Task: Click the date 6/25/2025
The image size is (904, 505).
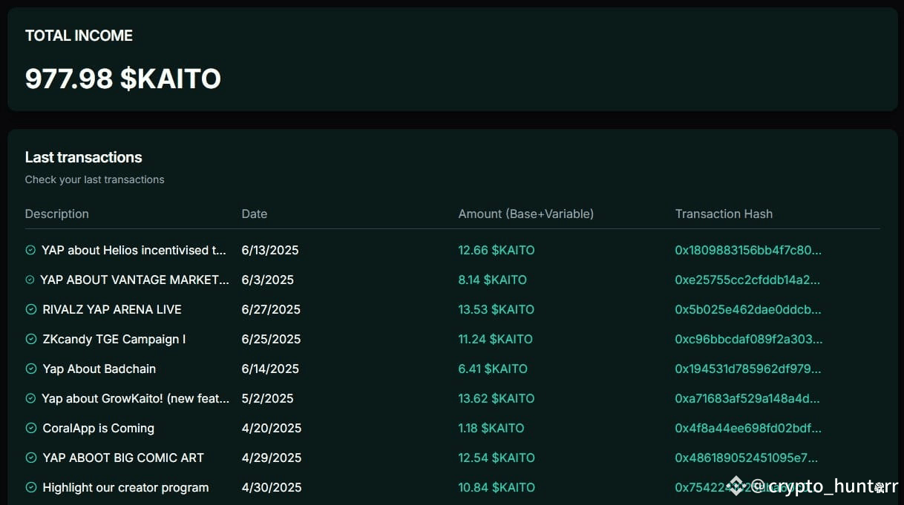Action: pyautogui.click(x=272, y=340)
